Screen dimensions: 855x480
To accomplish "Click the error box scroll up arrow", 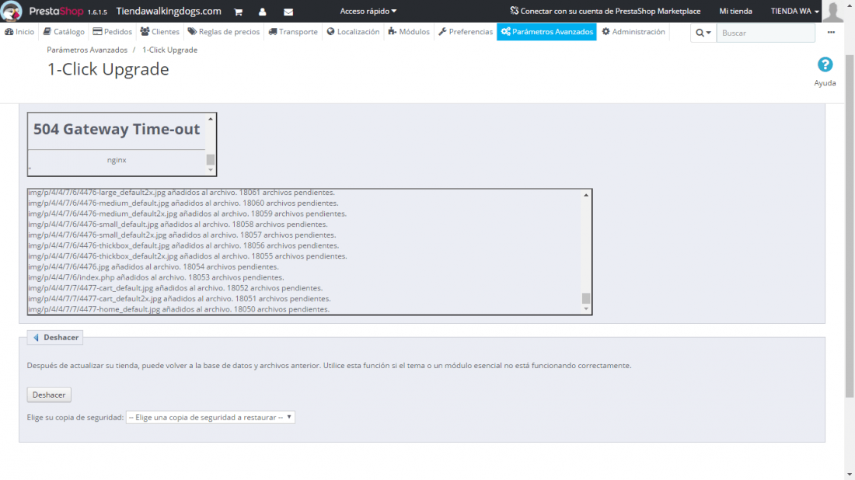I will pyautogui.click(x=211, y=119).
